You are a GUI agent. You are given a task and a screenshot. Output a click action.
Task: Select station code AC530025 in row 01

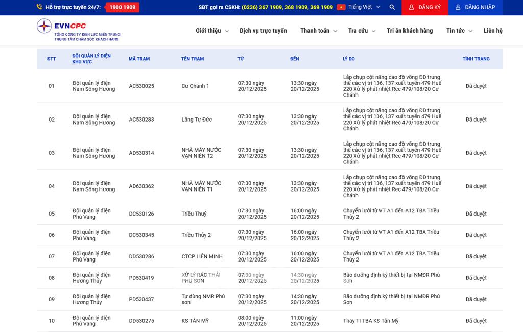coord(141,86)
